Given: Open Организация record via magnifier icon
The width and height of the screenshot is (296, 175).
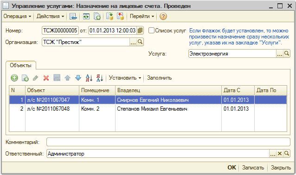Looking at the screenshot, I should (x=140, y=42).
